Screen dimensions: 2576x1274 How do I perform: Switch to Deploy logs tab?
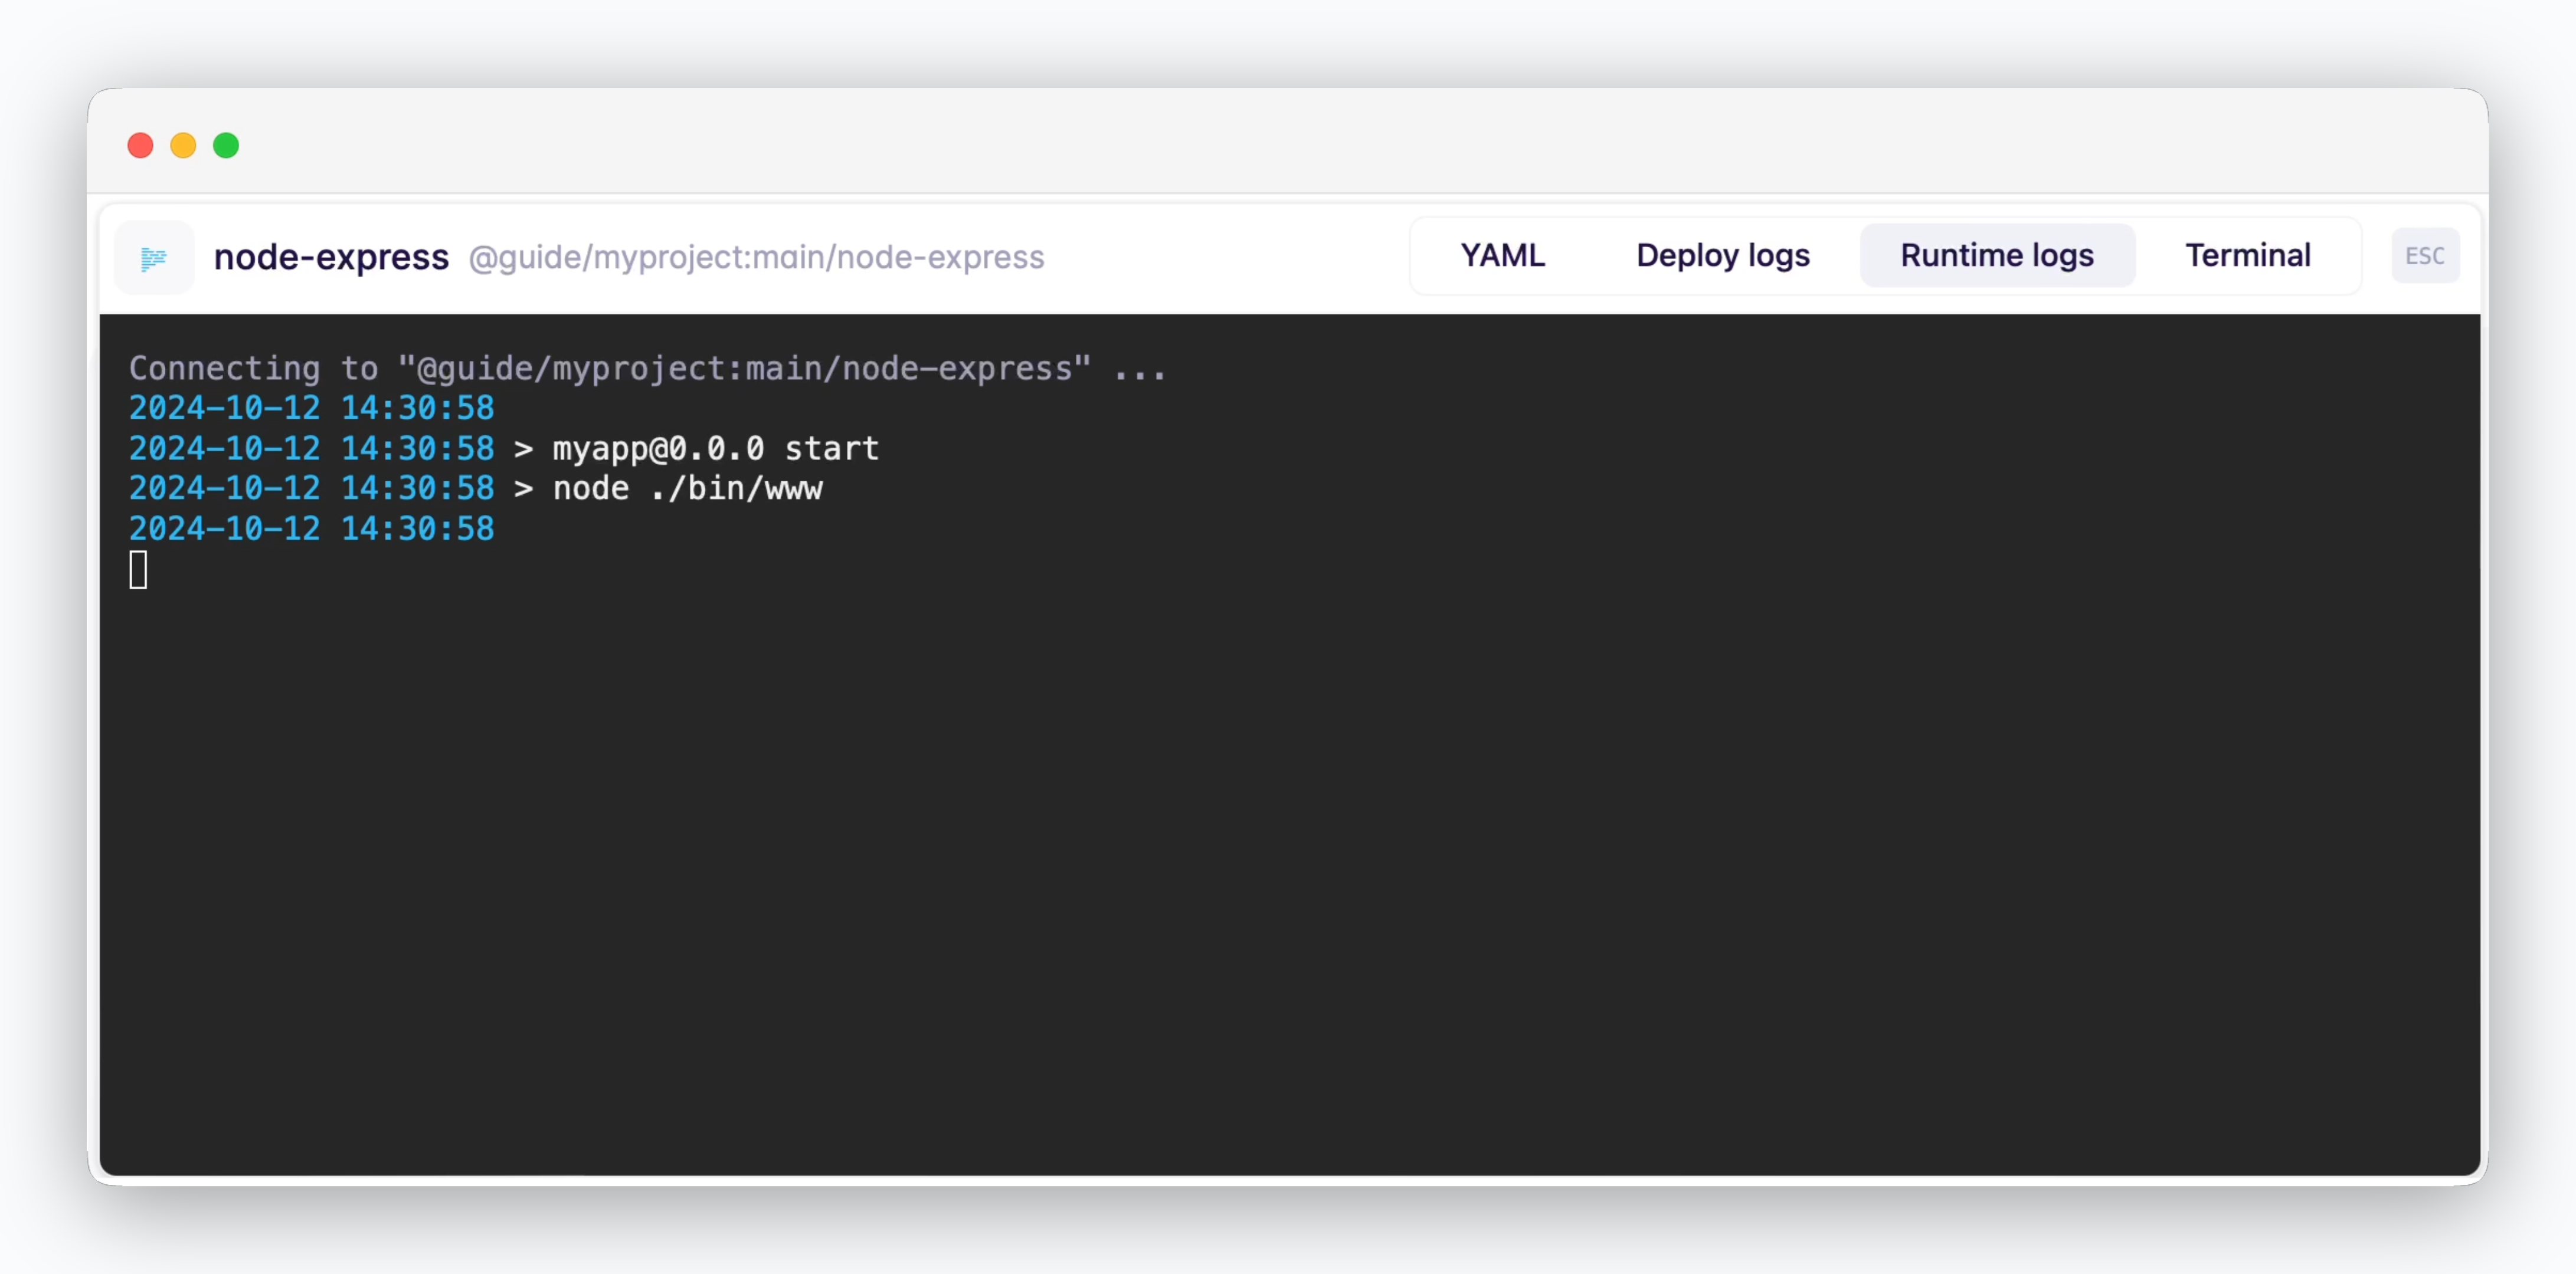tap(1722, 256)
